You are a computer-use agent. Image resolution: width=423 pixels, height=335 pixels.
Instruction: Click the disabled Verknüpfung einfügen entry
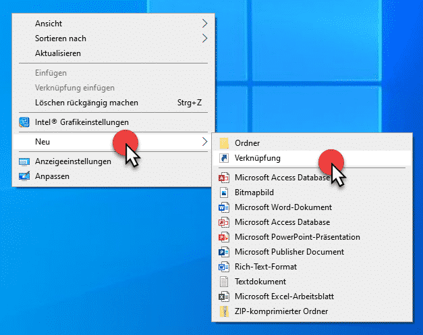[x=113, y=88]
